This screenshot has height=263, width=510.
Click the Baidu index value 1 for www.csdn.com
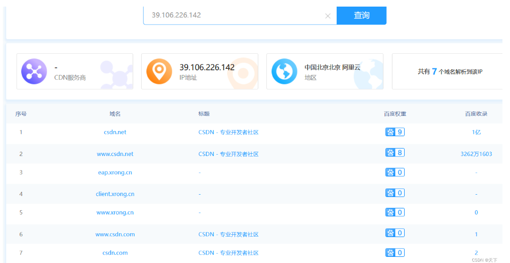pos(476,234)
